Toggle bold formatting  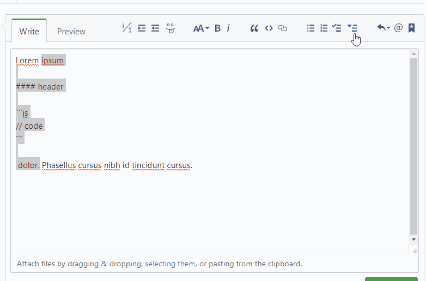(217, 28)
